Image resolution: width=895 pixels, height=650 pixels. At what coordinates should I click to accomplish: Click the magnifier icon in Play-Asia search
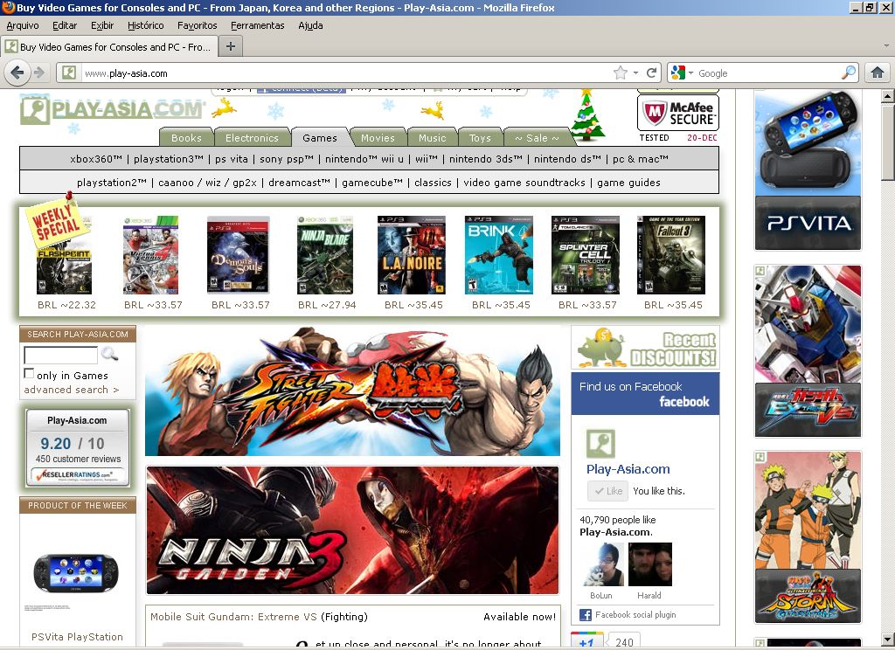click(x=109, y=355)
